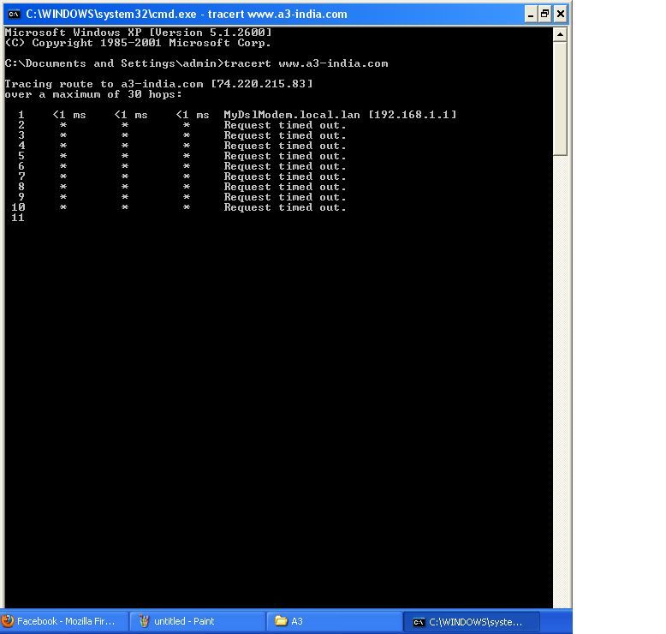Viewport: 666px width, 634px height.
Task: Close the tracert command window
Action: point(561,15)
